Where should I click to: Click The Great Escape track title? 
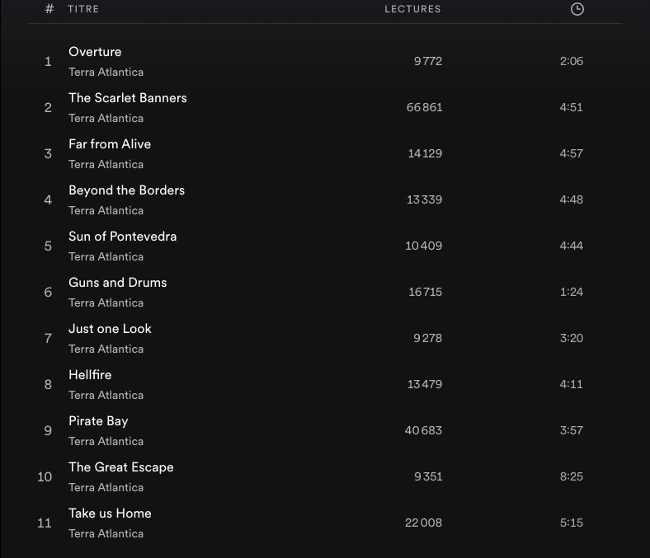[120, 467]
